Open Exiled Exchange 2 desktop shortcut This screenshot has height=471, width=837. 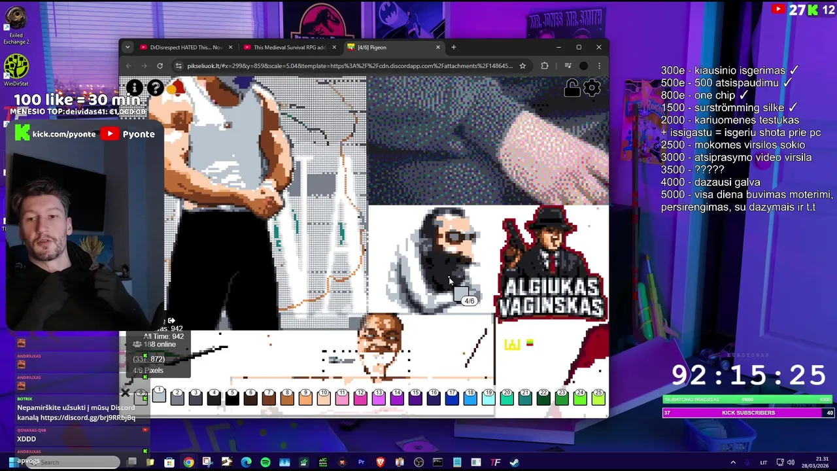pyautogui.click(x=16, y=25)
